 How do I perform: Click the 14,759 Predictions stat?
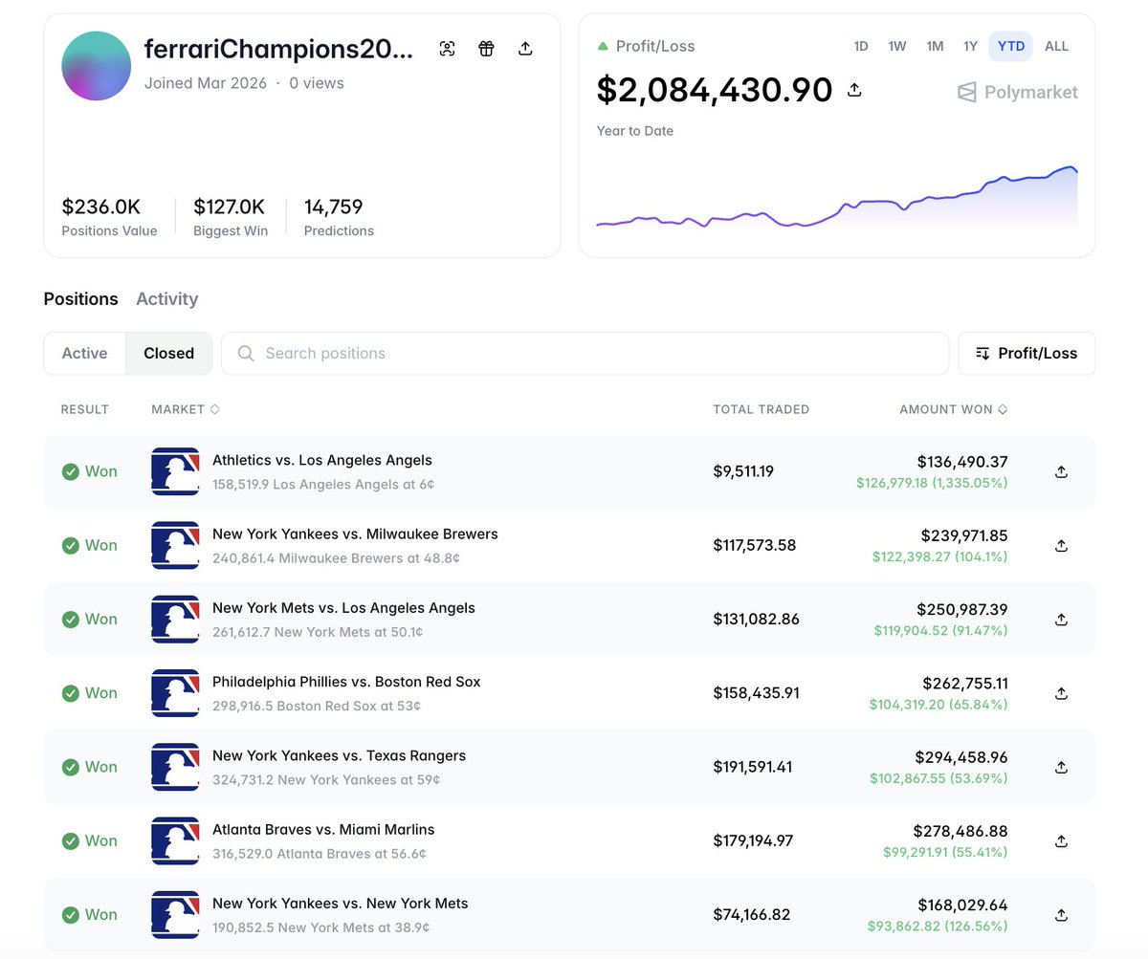click(x=339, y=216)
